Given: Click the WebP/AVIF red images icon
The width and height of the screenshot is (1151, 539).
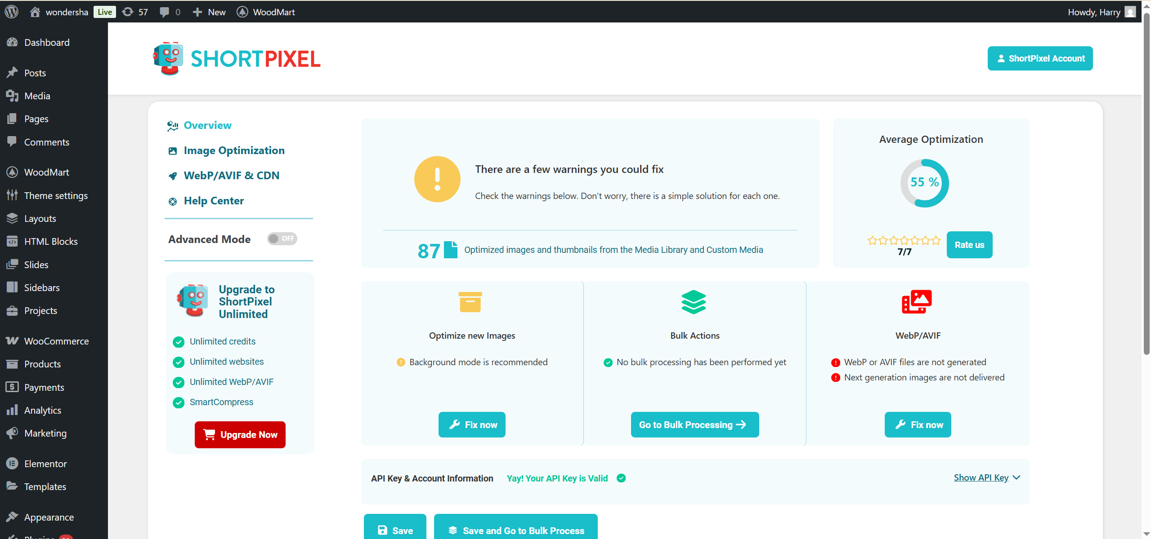Looking at the screenshot, I should pos(917,301).
